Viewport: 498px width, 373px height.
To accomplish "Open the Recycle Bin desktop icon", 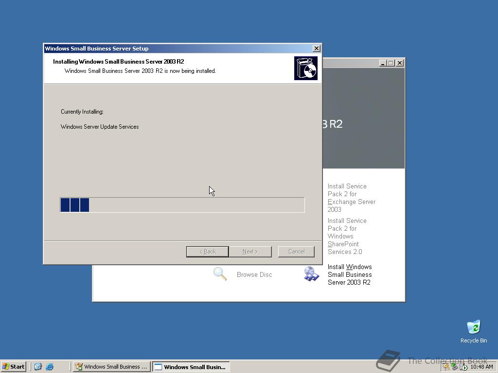I will (x=474, y=332).
